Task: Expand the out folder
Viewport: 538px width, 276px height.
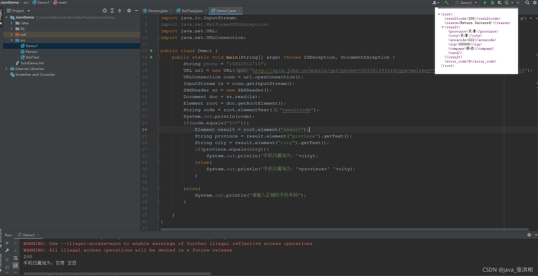Action: 11,35
